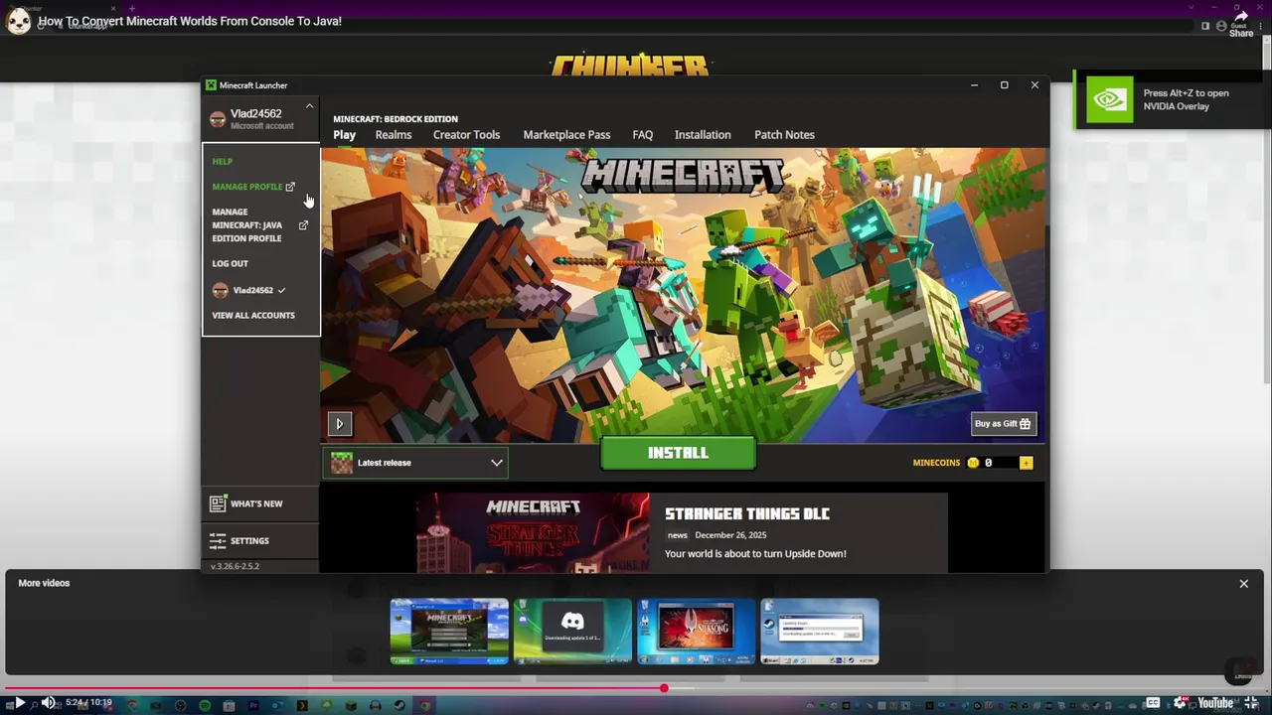Click external link icon beside Java Edition Profile
This screenshot has width=1272, height=715.
click(303, 225)
